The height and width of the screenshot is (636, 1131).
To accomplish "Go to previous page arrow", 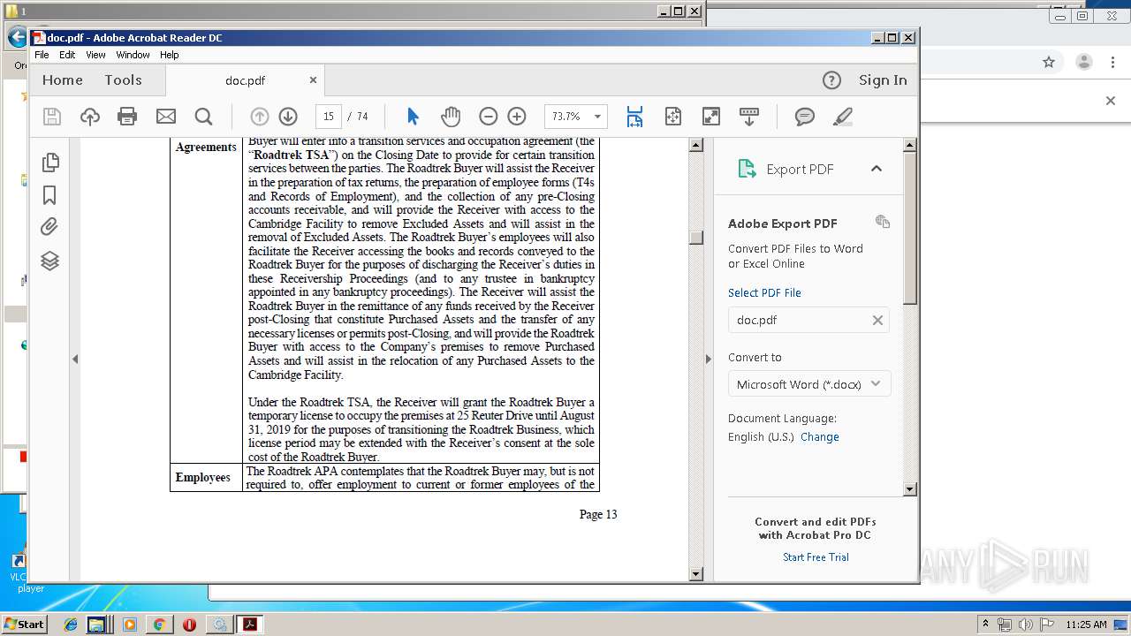I will (259, 117).
